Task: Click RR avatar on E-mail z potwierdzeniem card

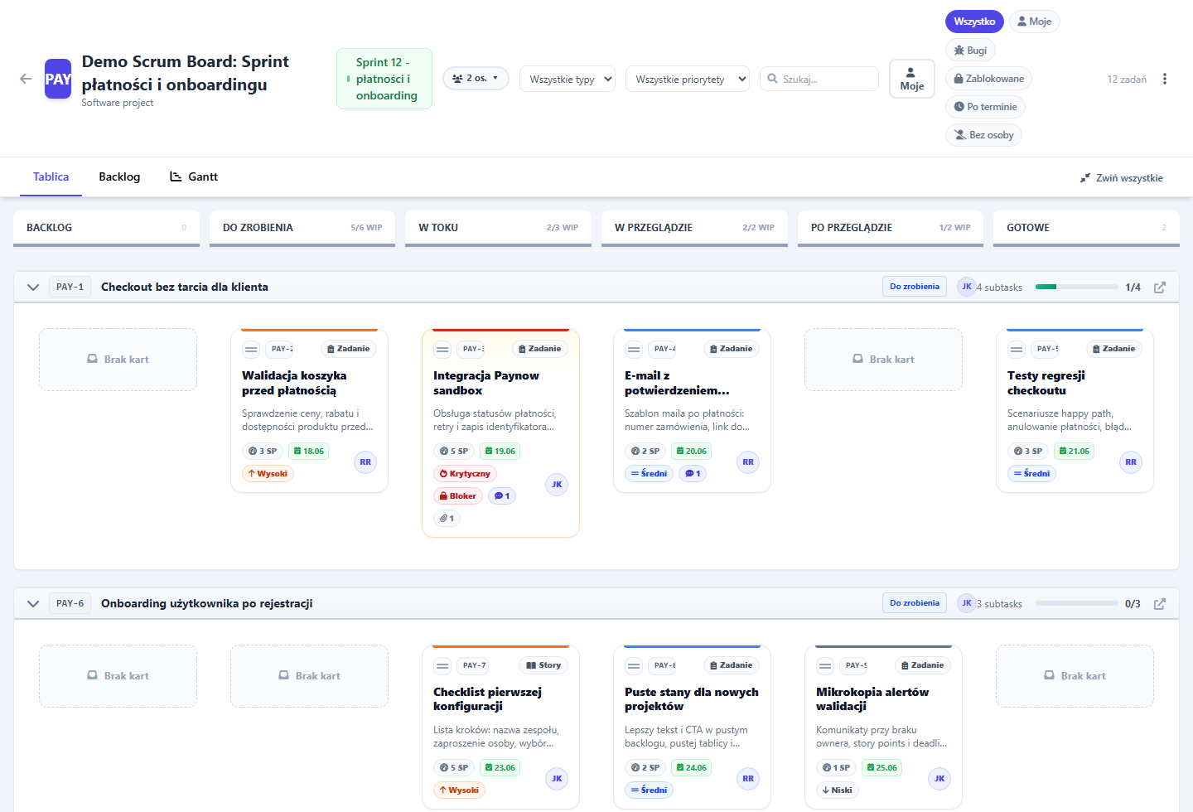Action: [x=748, y=462]
